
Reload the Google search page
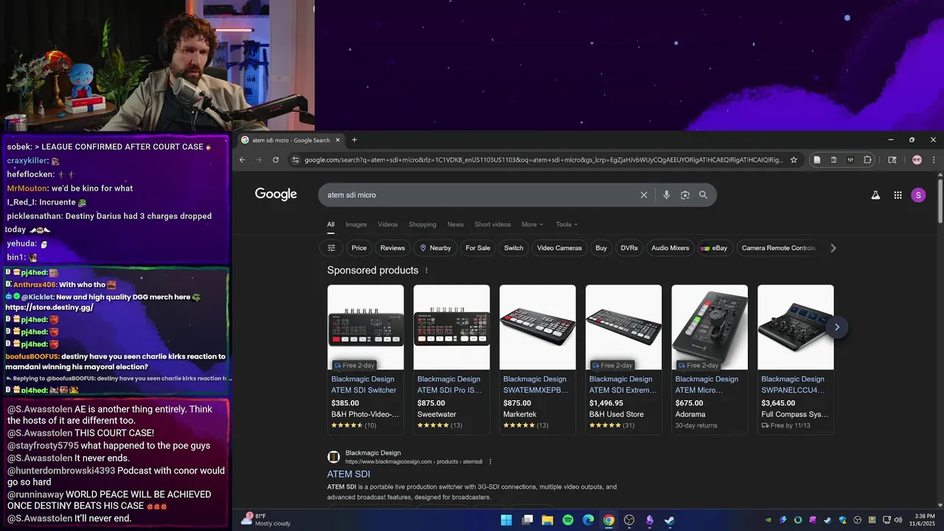point(276,160)
